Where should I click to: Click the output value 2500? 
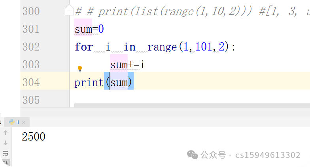[34, 137]
